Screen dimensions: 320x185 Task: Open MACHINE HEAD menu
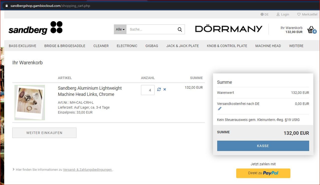click(268, 46)
